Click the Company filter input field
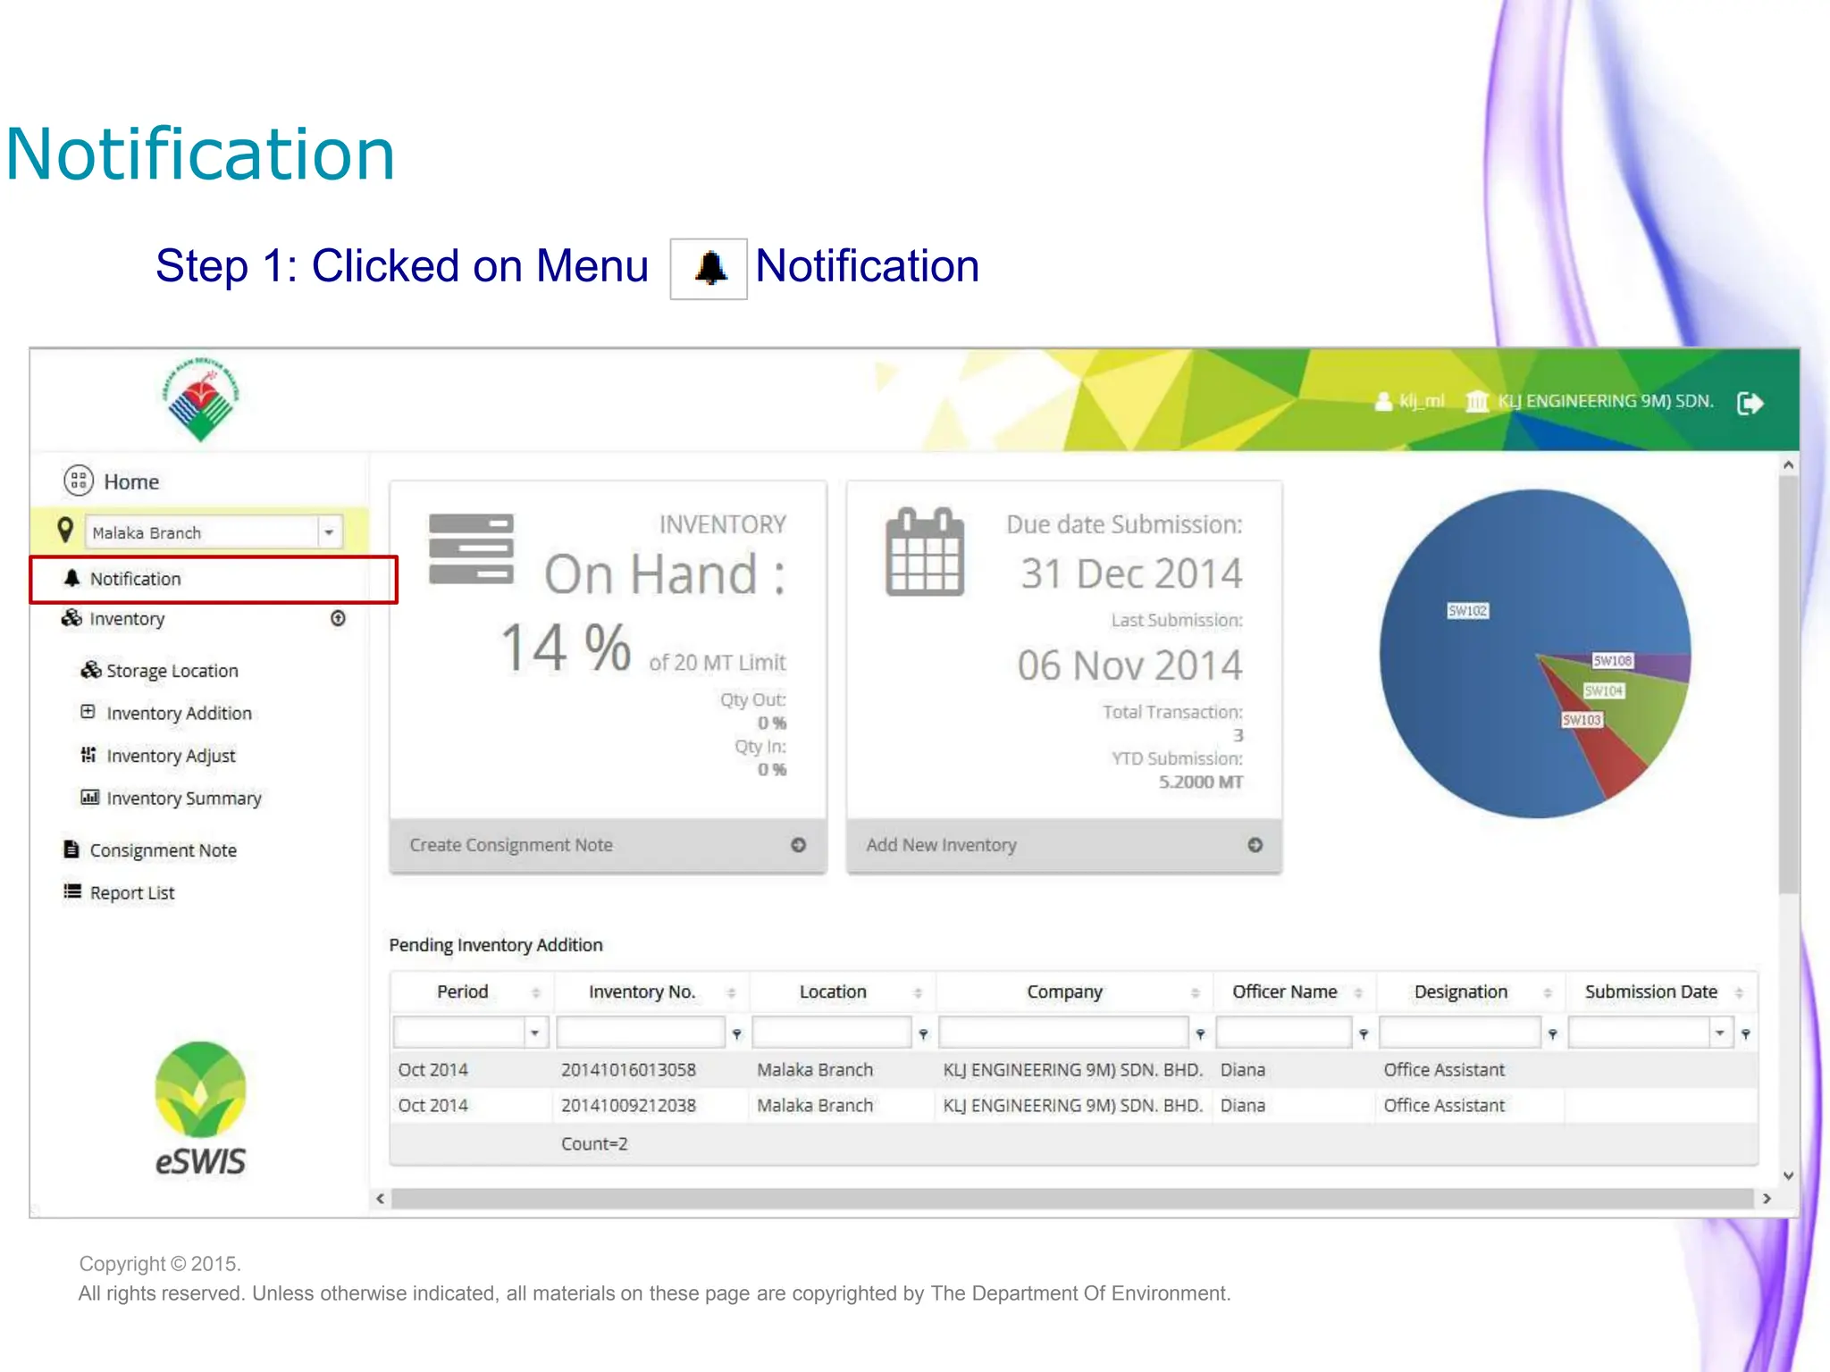The image size is (1830, 1372). click(x=1063, y=1033)
